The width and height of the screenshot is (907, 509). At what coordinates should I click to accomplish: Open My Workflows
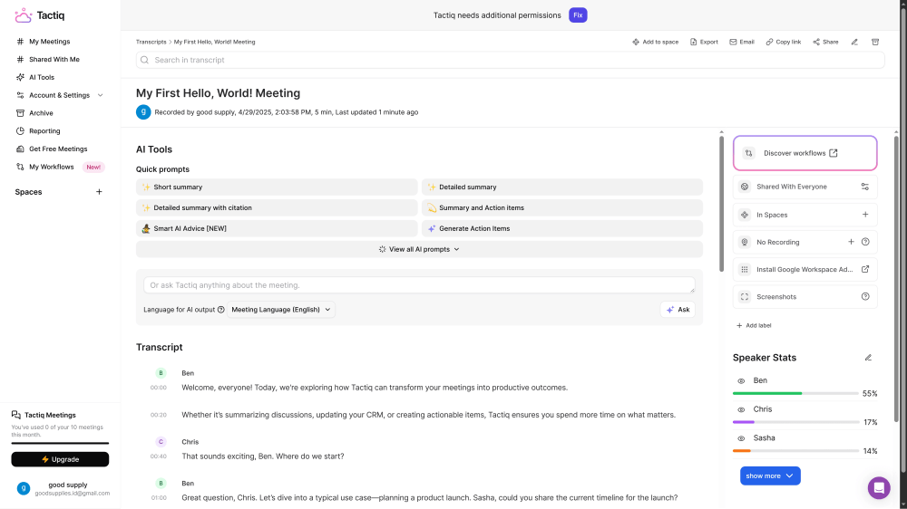tap(51, 167)
